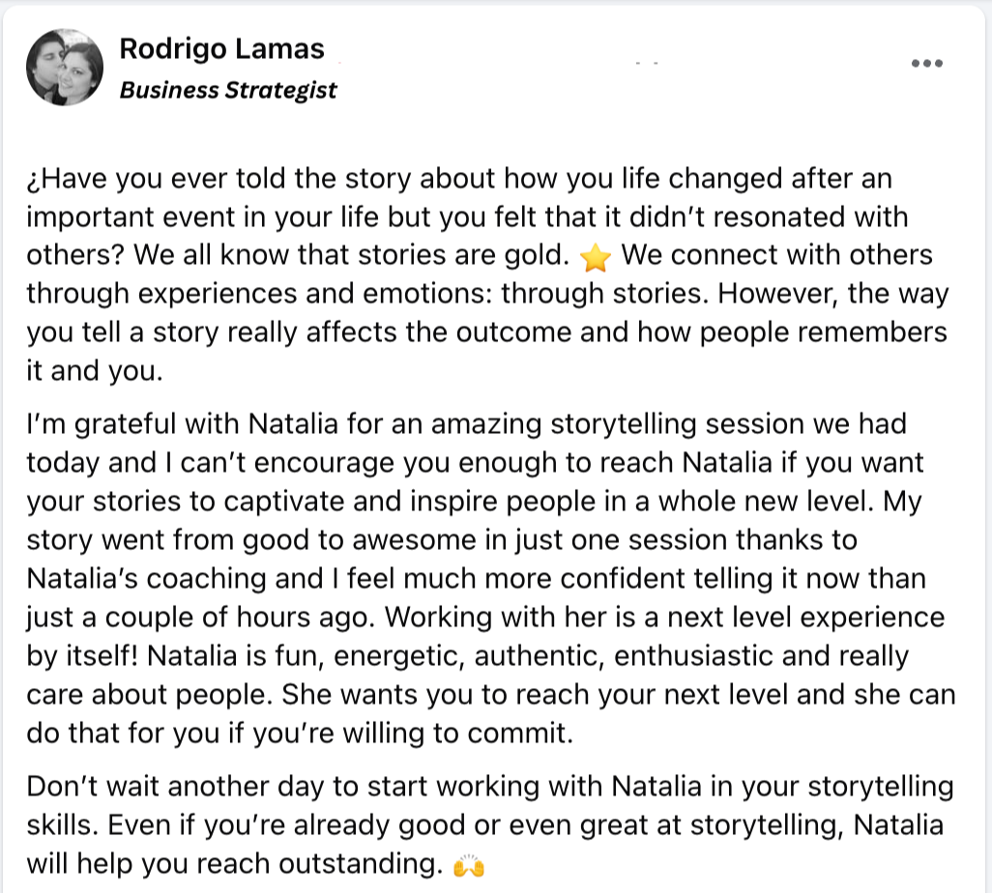Click Rodrigo Lamas's profile picture
992x894 pixels.
coord(65,67)
